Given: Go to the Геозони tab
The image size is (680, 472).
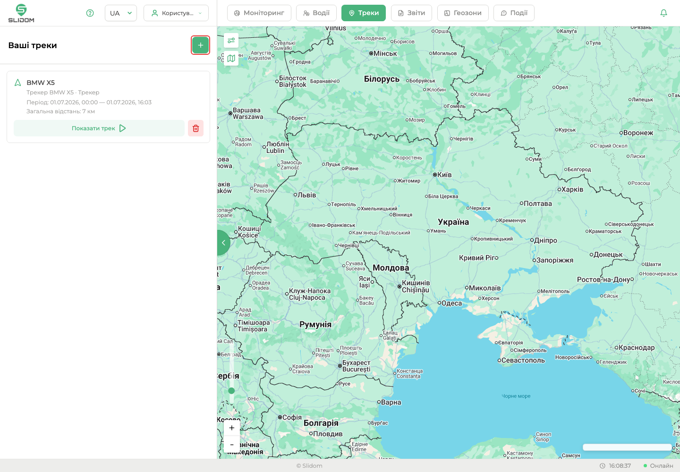Looking at the screenshot, I should pos(463,13).
